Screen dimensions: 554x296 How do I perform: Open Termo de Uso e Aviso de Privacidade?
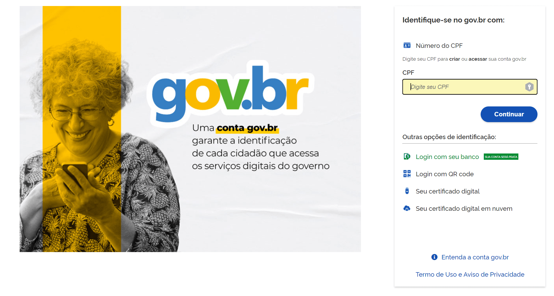[x=470, y=274]
